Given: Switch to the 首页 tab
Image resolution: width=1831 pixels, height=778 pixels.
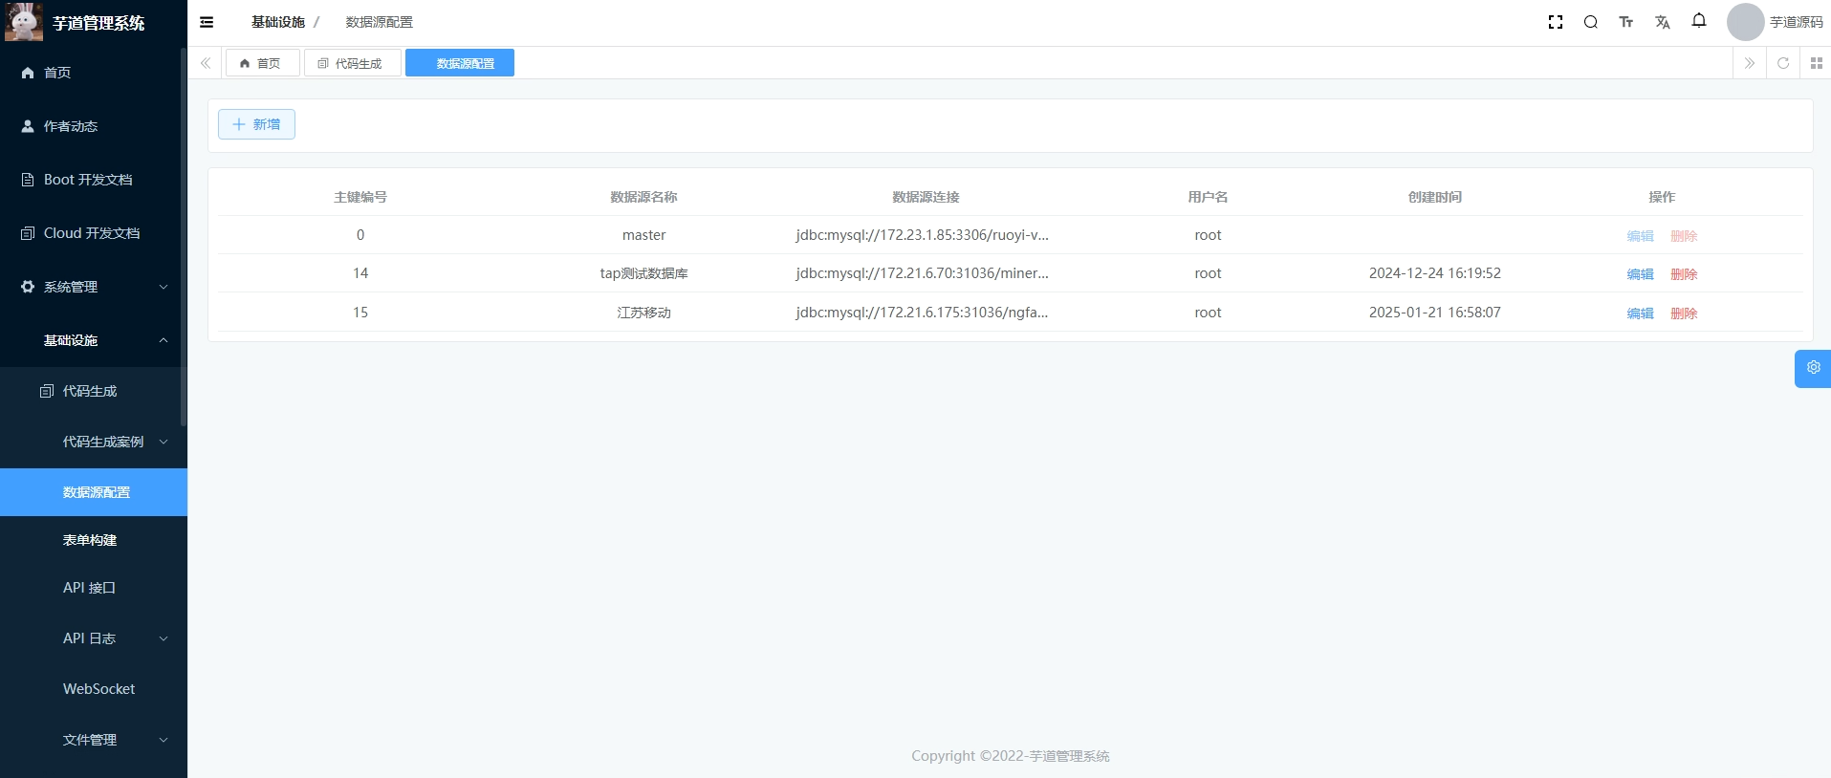Looking at the screenshot, I should coord(261,63).
